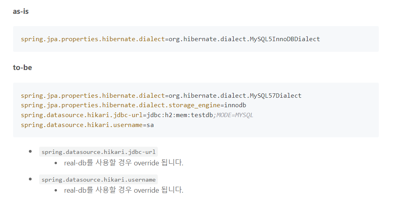Image resolution: width=401 pixels, height=199 pixels.
Task: Click the spring.datasource.hikari.username key in the code block
Action: pyautogui.click(x=82, y=125)
